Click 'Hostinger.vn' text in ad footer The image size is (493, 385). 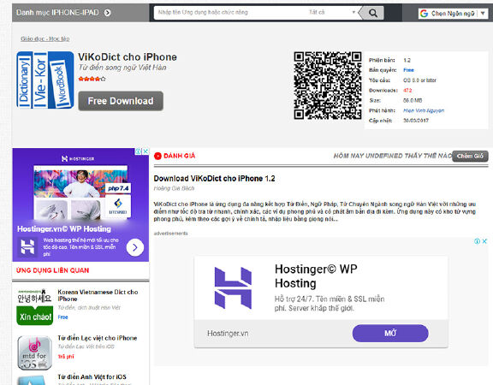[228, 334]
